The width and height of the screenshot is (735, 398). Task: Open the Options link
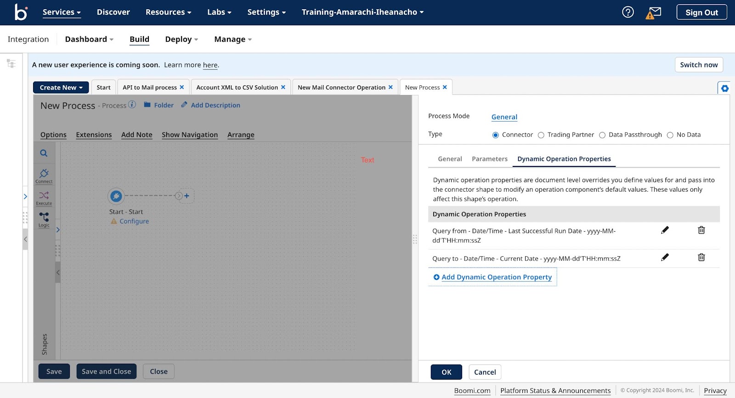[x=53, y=135]
